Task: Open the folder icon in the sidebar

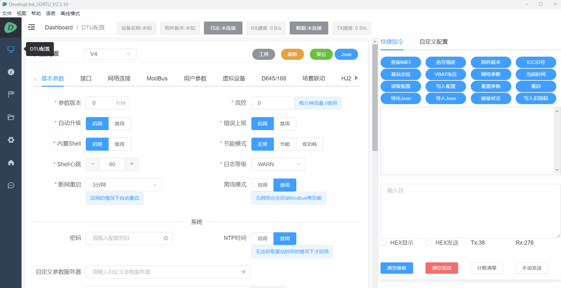Action: [11, 117]
